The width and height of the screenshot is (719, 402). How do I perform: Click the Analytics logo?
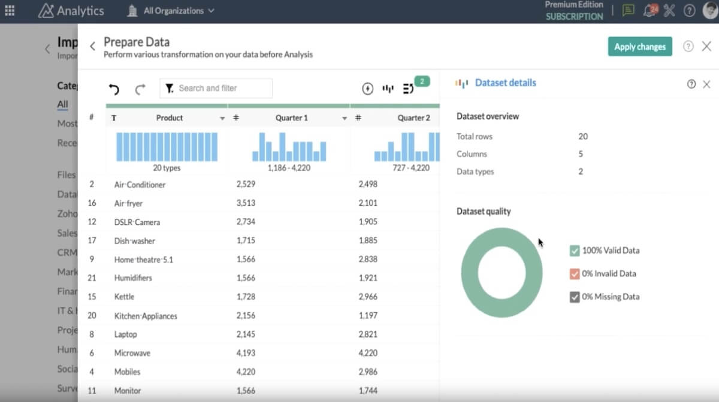pos(71,11)
